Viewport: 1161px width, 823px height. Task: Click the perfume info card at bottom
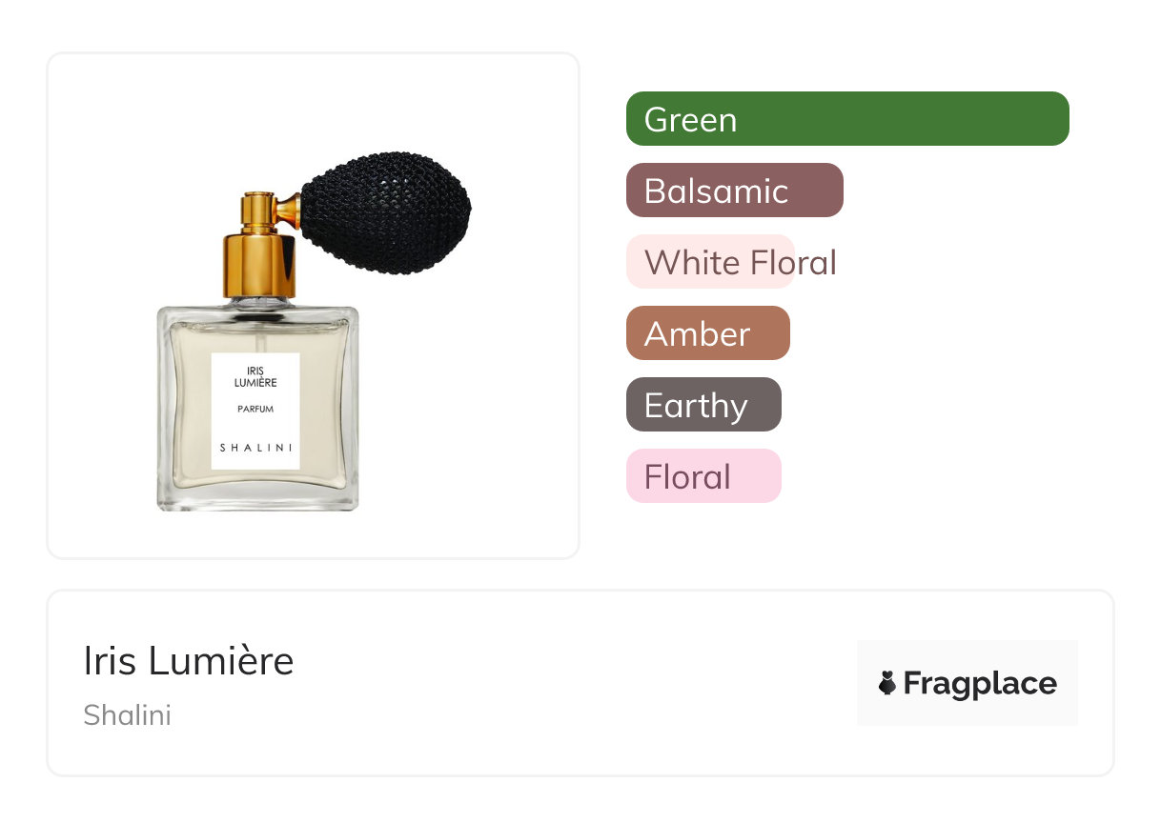click(x=580, y=683)
